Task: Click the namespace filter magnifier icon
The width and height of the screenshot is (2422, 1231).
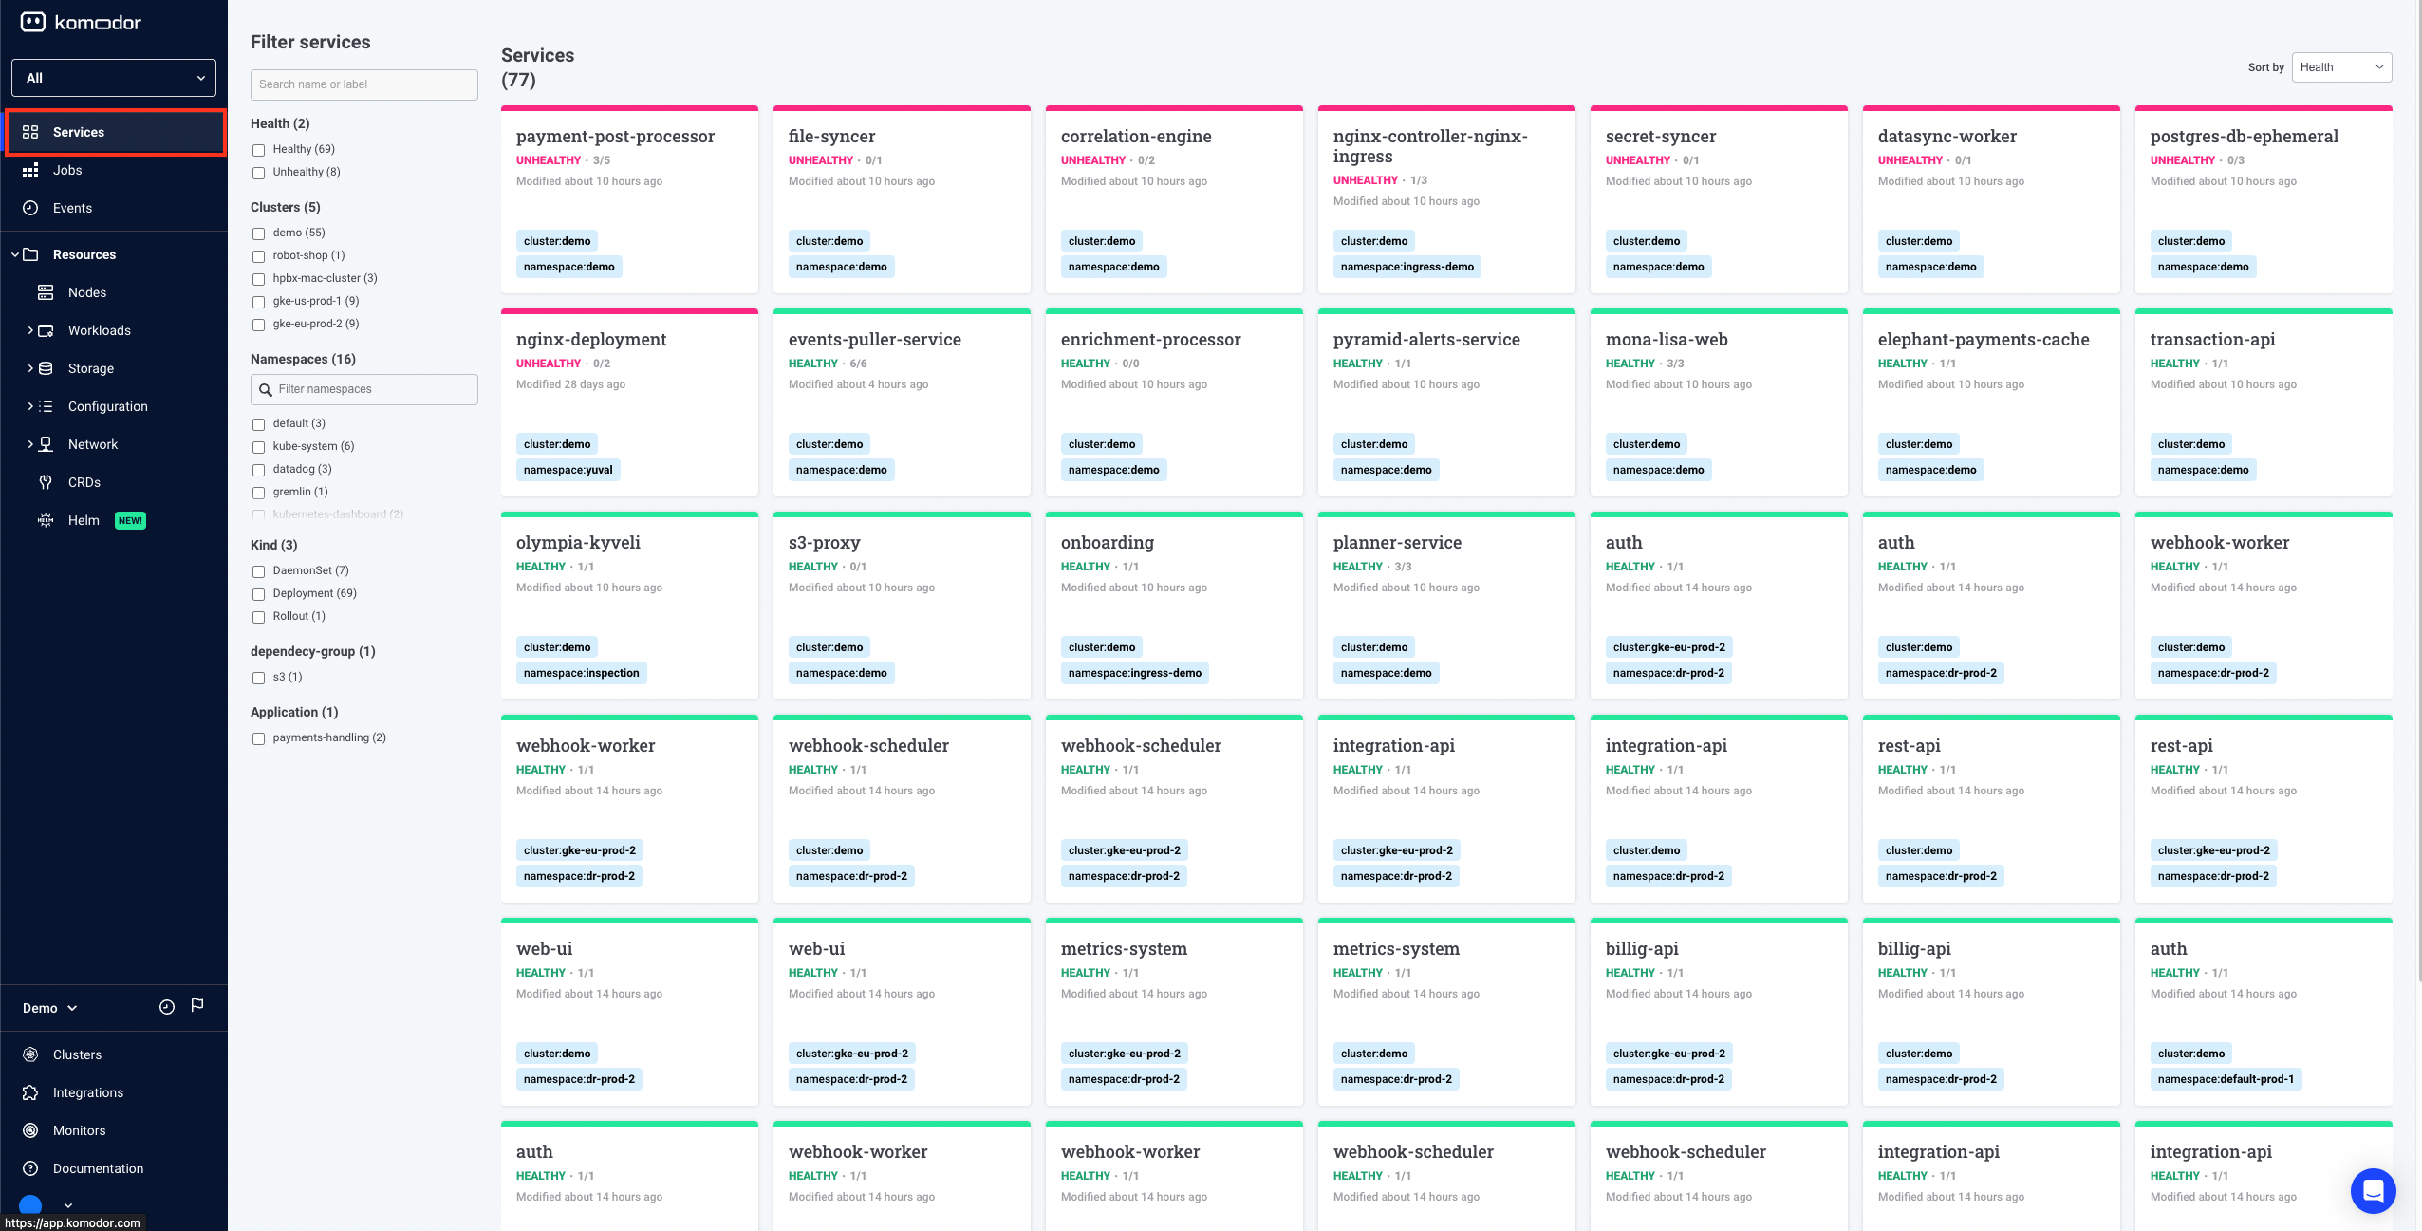Action: point(266,390)
